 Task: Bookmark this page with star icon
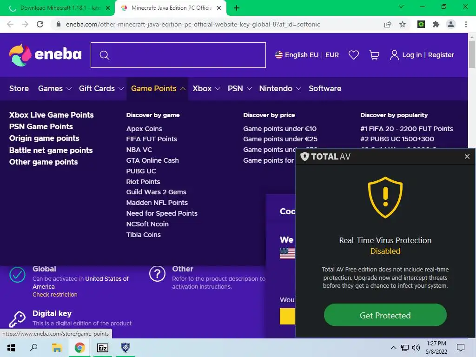403,24
